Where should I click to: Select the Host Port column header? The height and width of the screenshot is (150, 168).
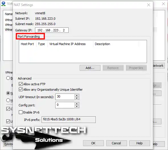27,44
